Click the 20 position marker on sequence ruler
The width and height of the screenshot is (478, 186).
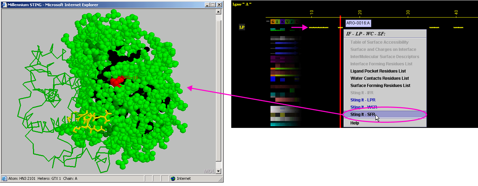pos(360,13)
